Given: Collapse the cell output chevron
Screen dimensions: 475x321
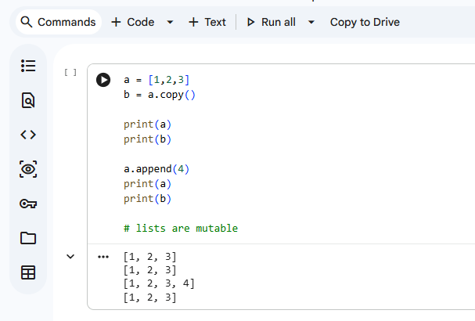Looking at the screenshot, I should pyautogui.click(x=70, y=257).
